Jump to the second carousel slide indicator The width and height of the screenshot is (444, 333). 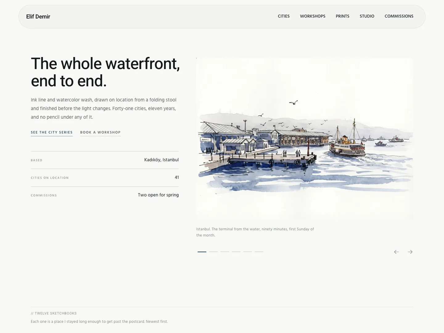[x=213, y=252]
